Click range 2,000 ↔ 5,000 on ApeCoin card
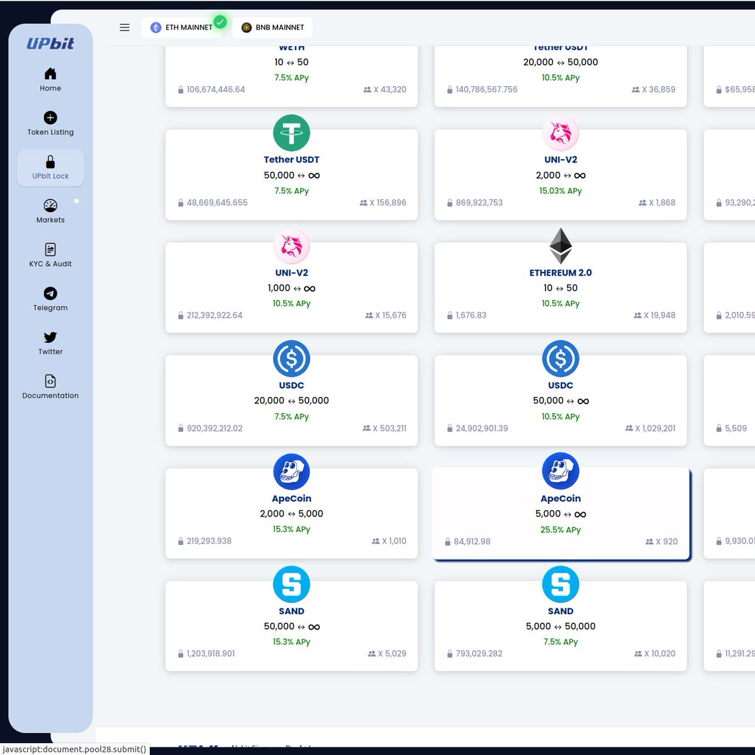 (291, 514)
